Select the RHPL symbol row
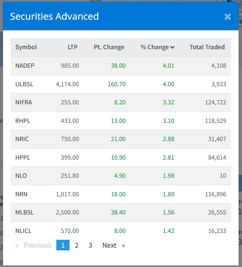The image size is (242, 267). tap(22, 121)
